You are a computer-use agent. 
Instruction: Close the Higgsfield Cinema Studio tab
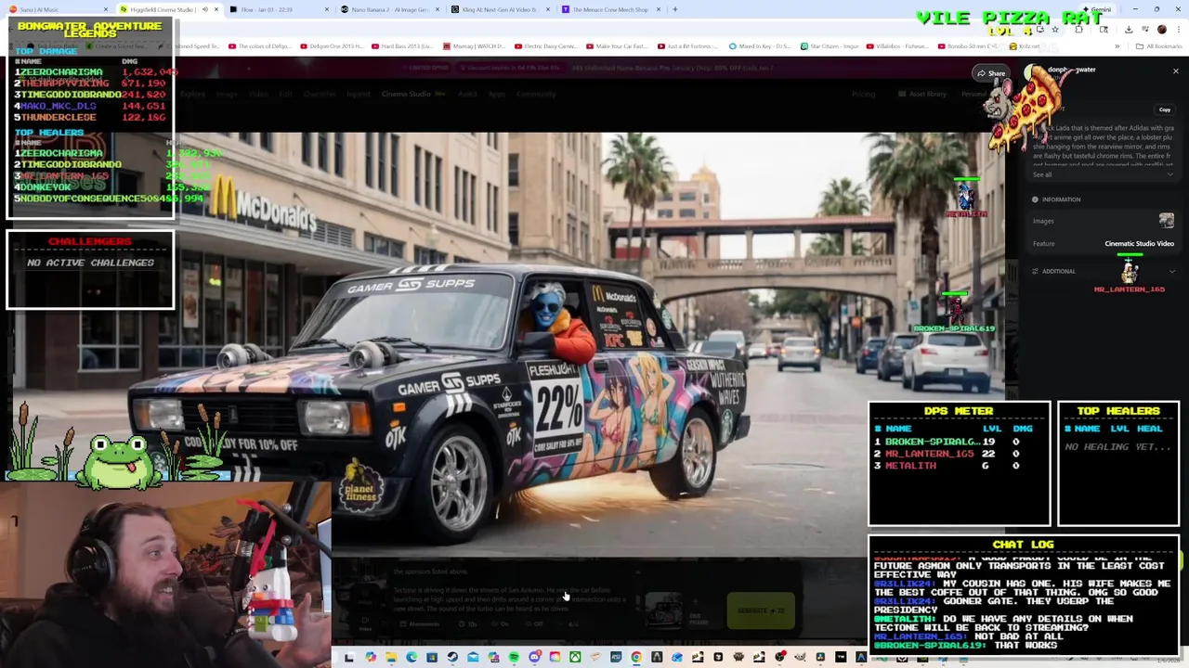click(x=216, y=9)
